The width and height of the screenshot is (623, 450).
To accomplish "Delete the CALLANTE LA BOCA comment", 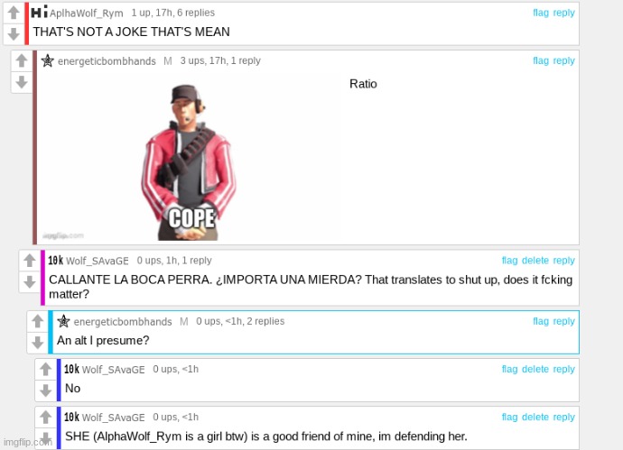I will click(535, 261).
